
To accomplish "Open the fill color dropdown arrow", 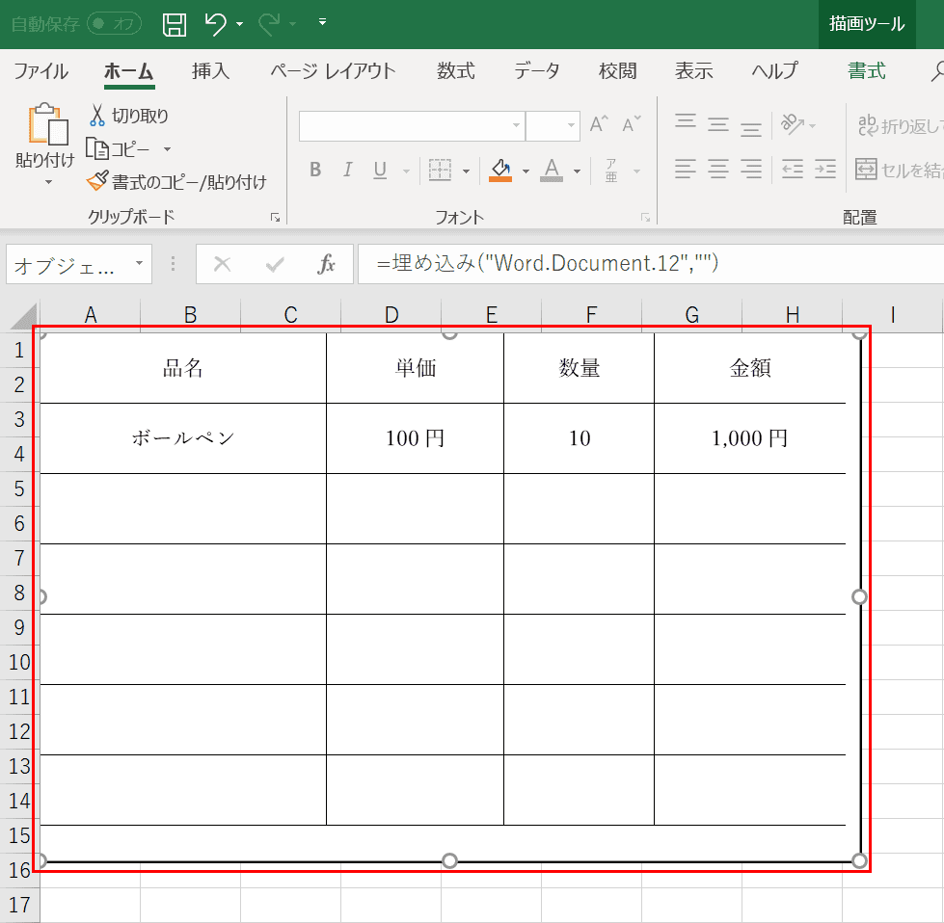I will click(x=526, y=171).
